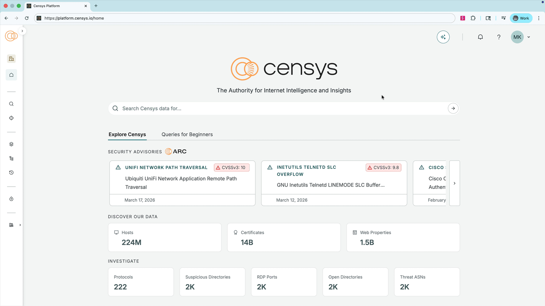
Task: Click the warning triangle on UniFi advisory card
Action: pos(118,167)
